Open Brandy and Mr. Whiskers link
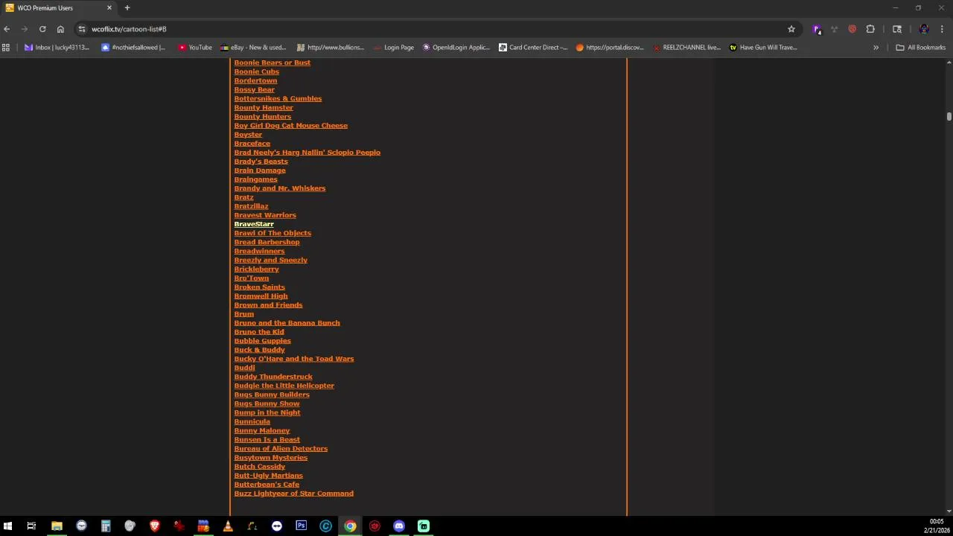 279,188
